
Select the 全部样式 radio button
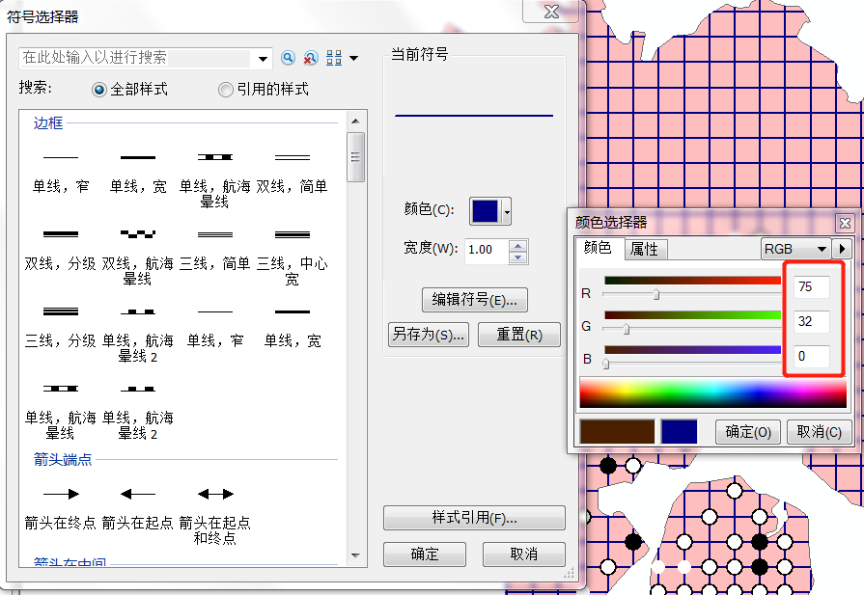point(99,90)
